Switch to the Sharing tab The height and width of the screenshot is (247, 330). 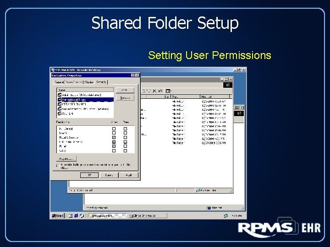point(89,82)
